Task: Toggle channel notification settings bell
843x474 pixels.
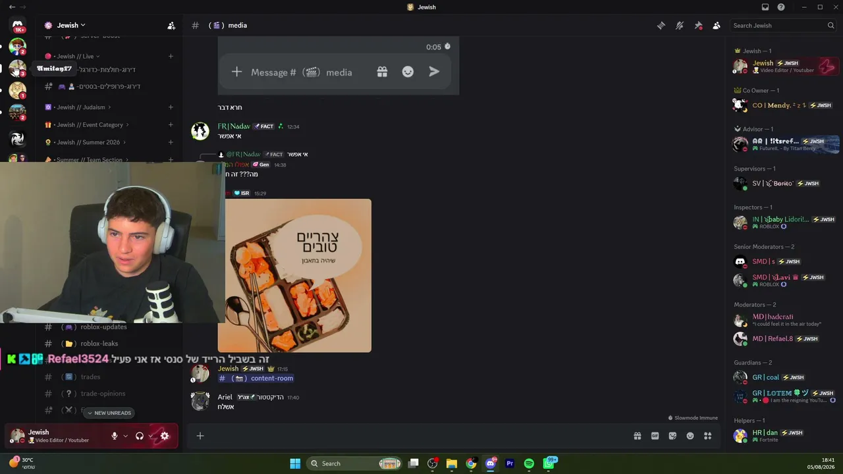Action: [680, 26]
